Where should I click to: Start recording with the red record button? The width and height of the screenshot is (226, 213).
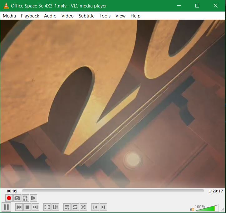point(9,198)
